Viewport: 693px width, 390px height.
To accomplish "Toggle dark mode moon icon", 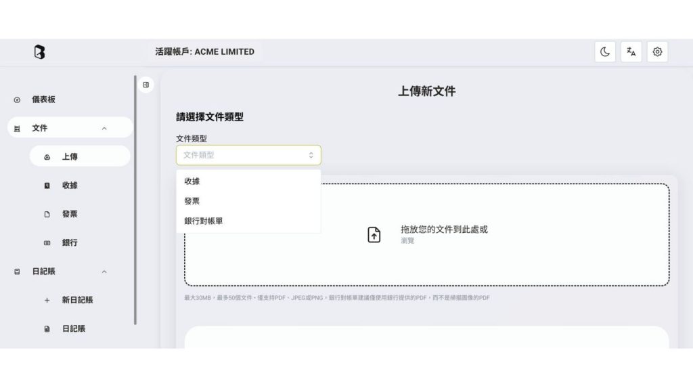I will pyautogui.click(x=605, y=51).
